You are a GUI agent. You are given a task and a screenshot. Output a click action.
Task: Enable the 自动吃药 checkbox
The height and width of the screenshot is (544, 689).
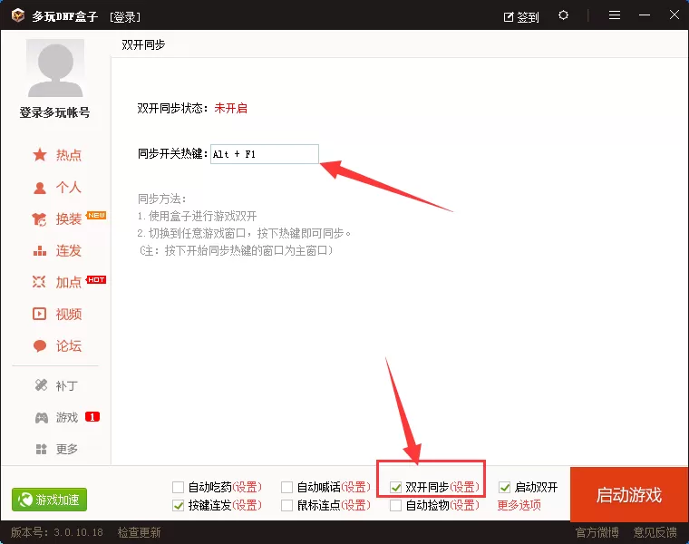(178, 487)
